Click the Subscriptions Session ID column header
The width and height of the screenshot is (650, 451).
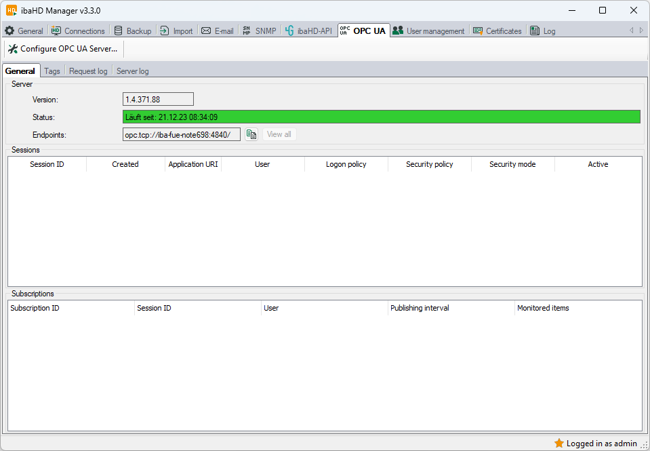[198, 309]
